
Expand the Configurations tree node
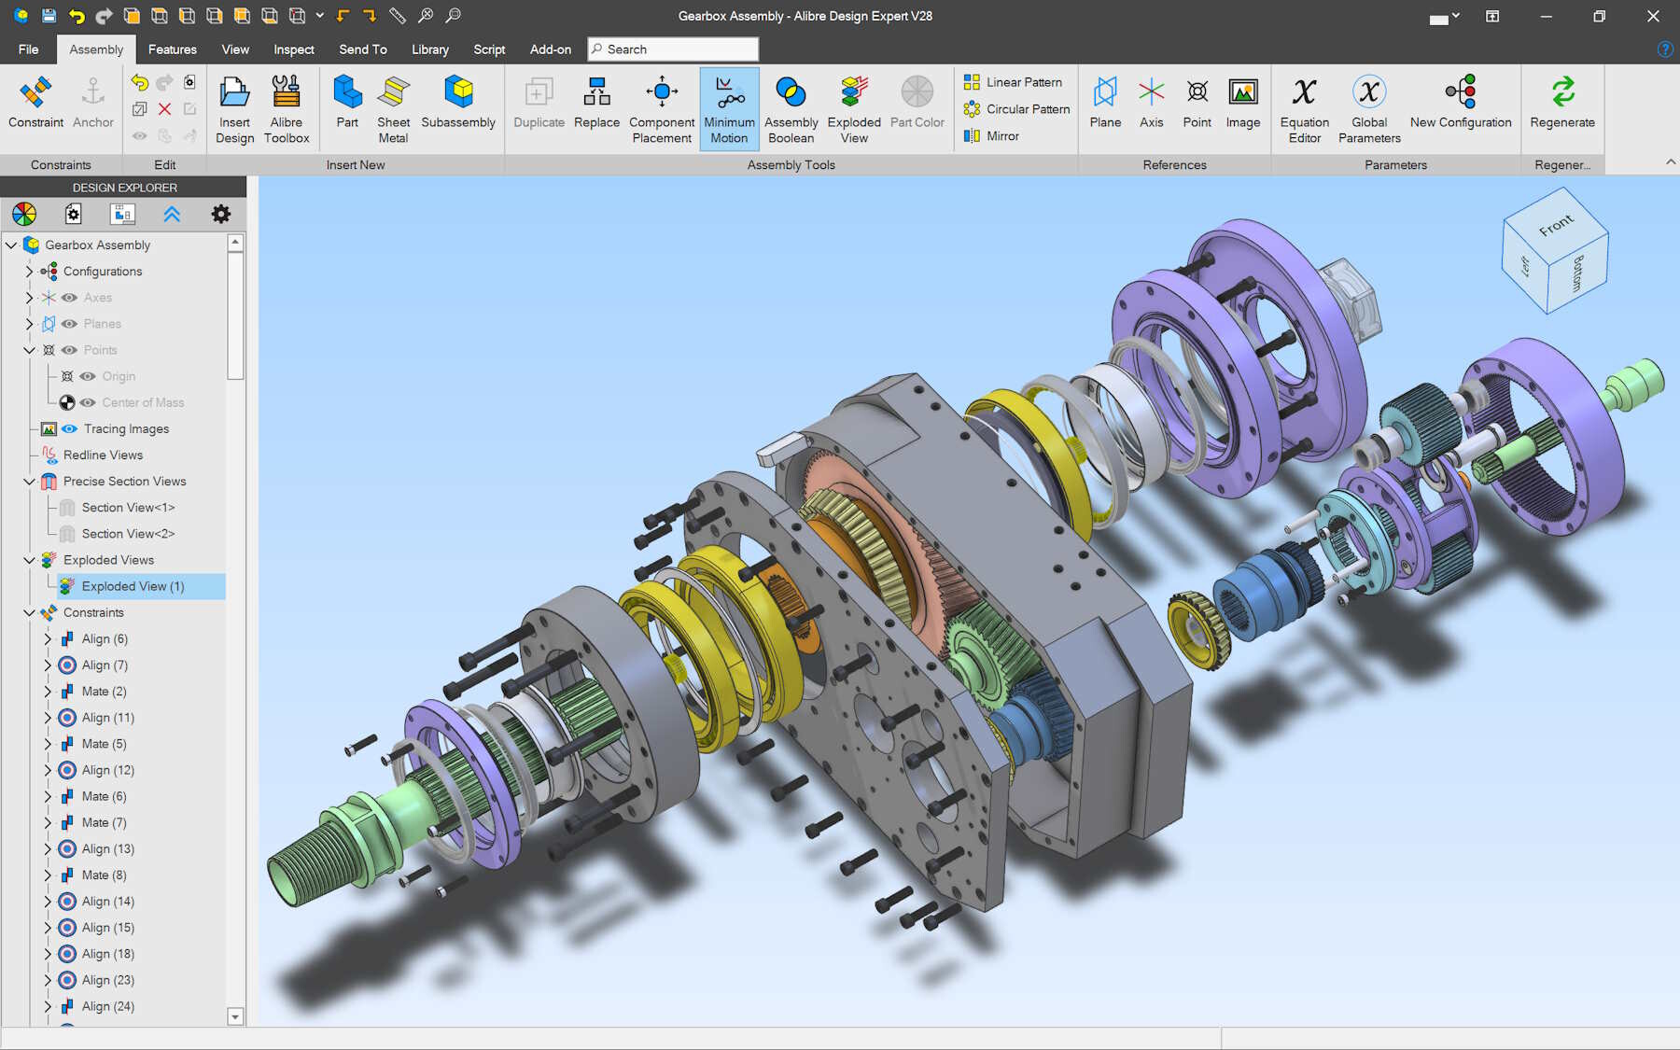(x=29, y=272)
